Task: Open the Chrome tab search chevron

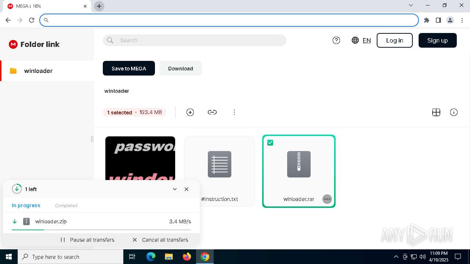Action: click(411, 5)
